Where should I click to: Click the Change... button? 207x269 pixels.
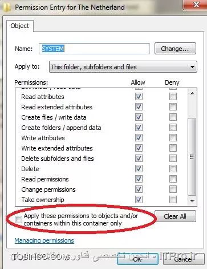[175, 49]
